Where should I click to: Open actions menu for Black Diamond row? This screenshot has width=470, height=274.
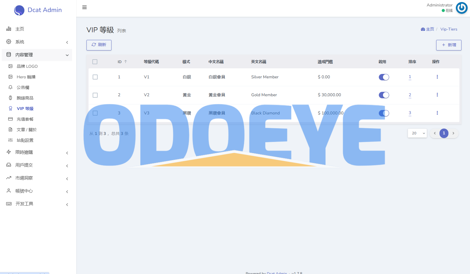pyautogui.click(x=437, y=113)
